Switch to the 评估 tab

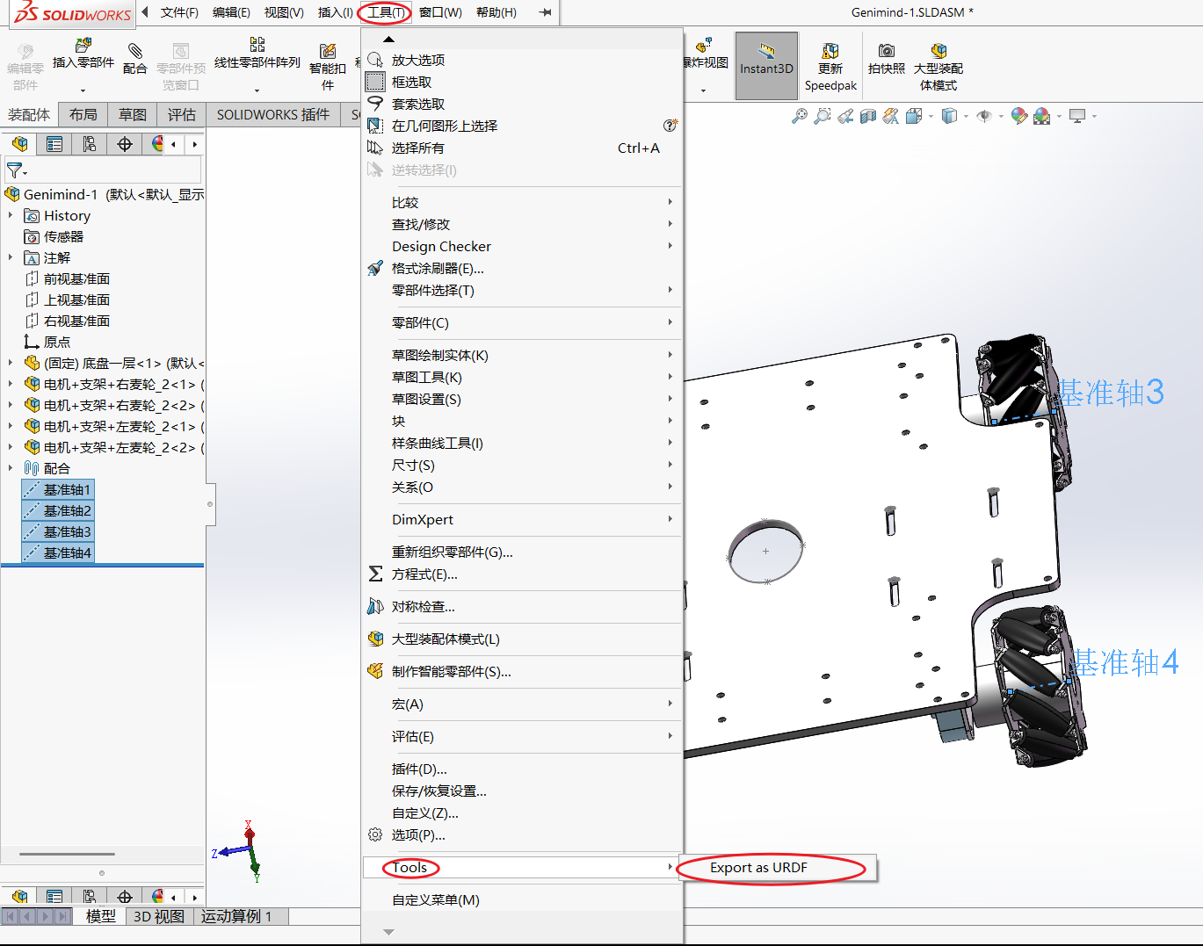(x=181, y=114)
